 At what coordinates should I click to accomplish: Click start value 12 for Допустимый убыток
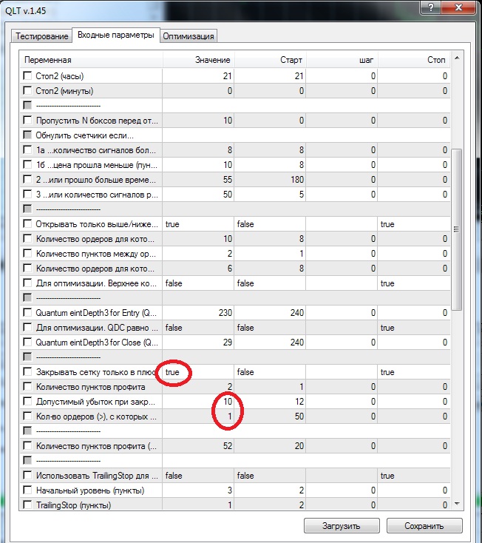pos(271,402)
